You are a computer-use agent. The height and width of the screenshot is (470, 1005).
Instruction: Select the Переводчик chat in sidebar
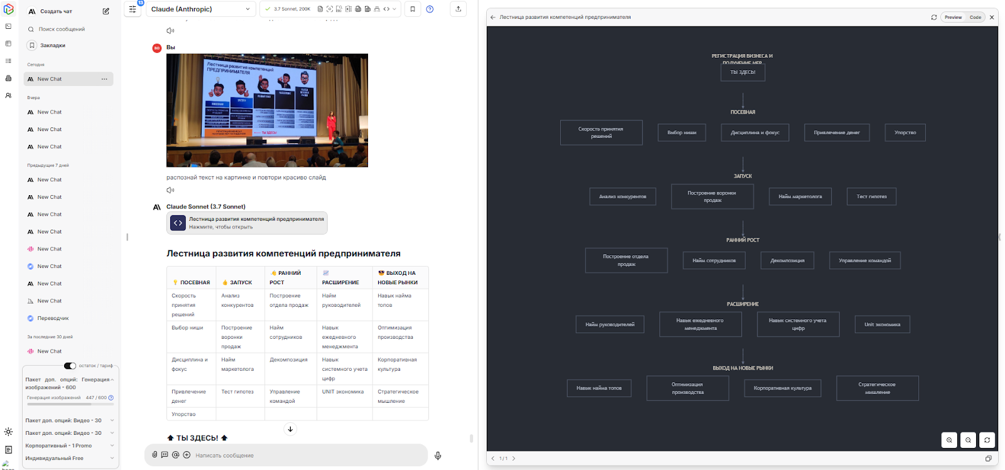coord(53,318)
